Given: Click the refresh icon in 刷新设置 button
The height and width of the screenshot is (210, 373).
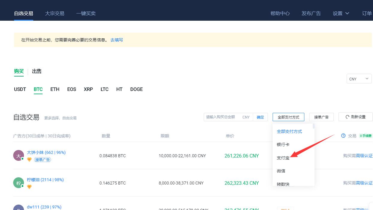Looking at the screenshot, I should (x=348, y=117).
